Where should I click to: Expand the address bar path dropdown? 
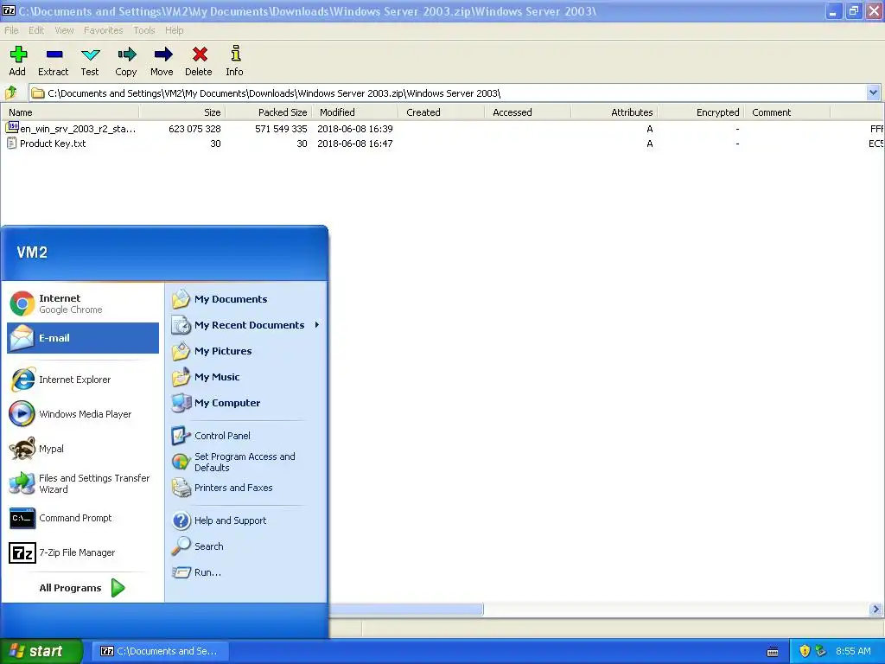[x=873, y=93]
